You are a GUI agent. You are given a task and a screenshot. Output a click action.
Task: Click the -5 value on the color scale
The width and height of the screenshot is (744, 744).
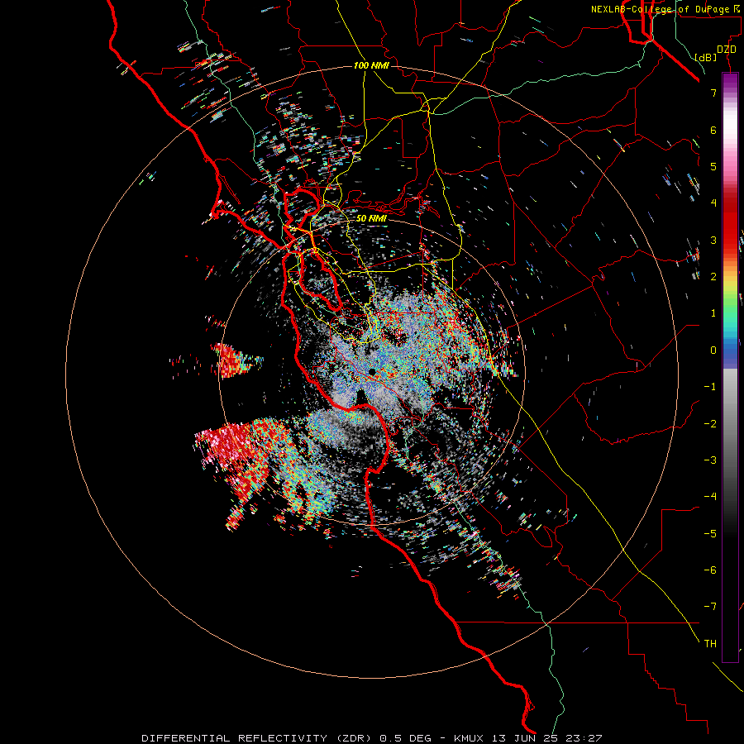[710, 534]
